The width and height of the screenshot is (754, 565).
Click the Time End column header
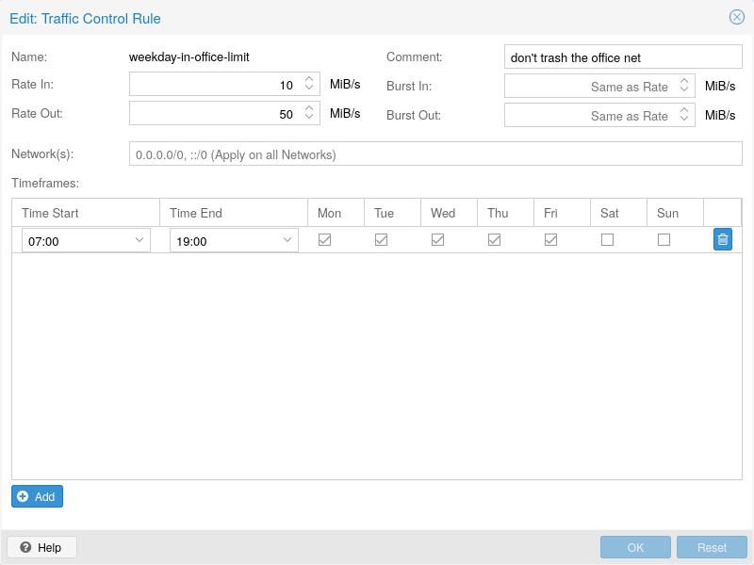[x=233, y=213]
